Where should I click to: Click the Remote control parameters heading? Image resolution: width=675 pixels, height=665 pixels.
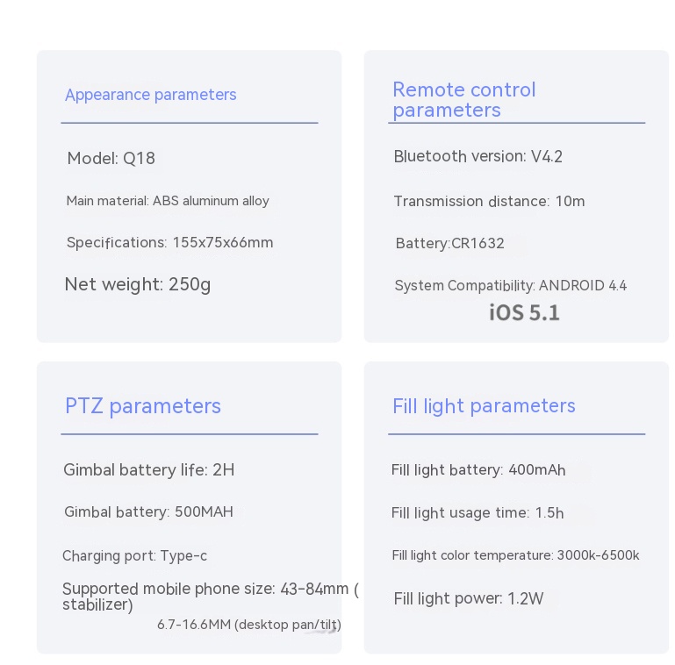pyautogui.click(x=463, y=100)
